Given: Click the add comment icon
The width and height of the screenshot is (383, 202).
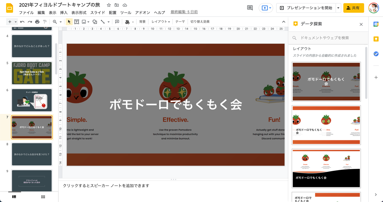Looking at the screenshot, I should point(117,22).
